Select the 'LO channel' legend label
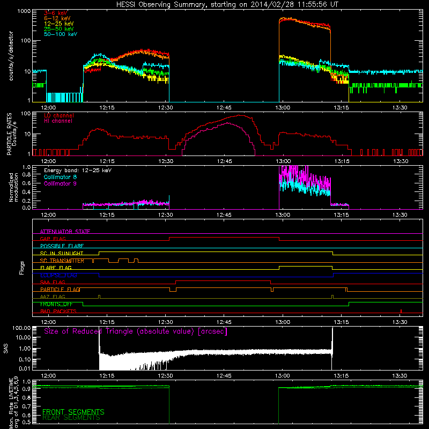Screen dimensions: 429x429 59,115
